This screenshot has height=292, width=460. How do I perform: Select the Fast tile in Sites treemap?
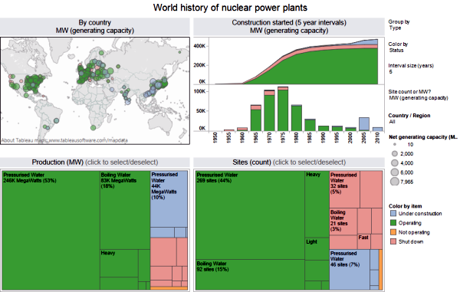click(364, 241)
